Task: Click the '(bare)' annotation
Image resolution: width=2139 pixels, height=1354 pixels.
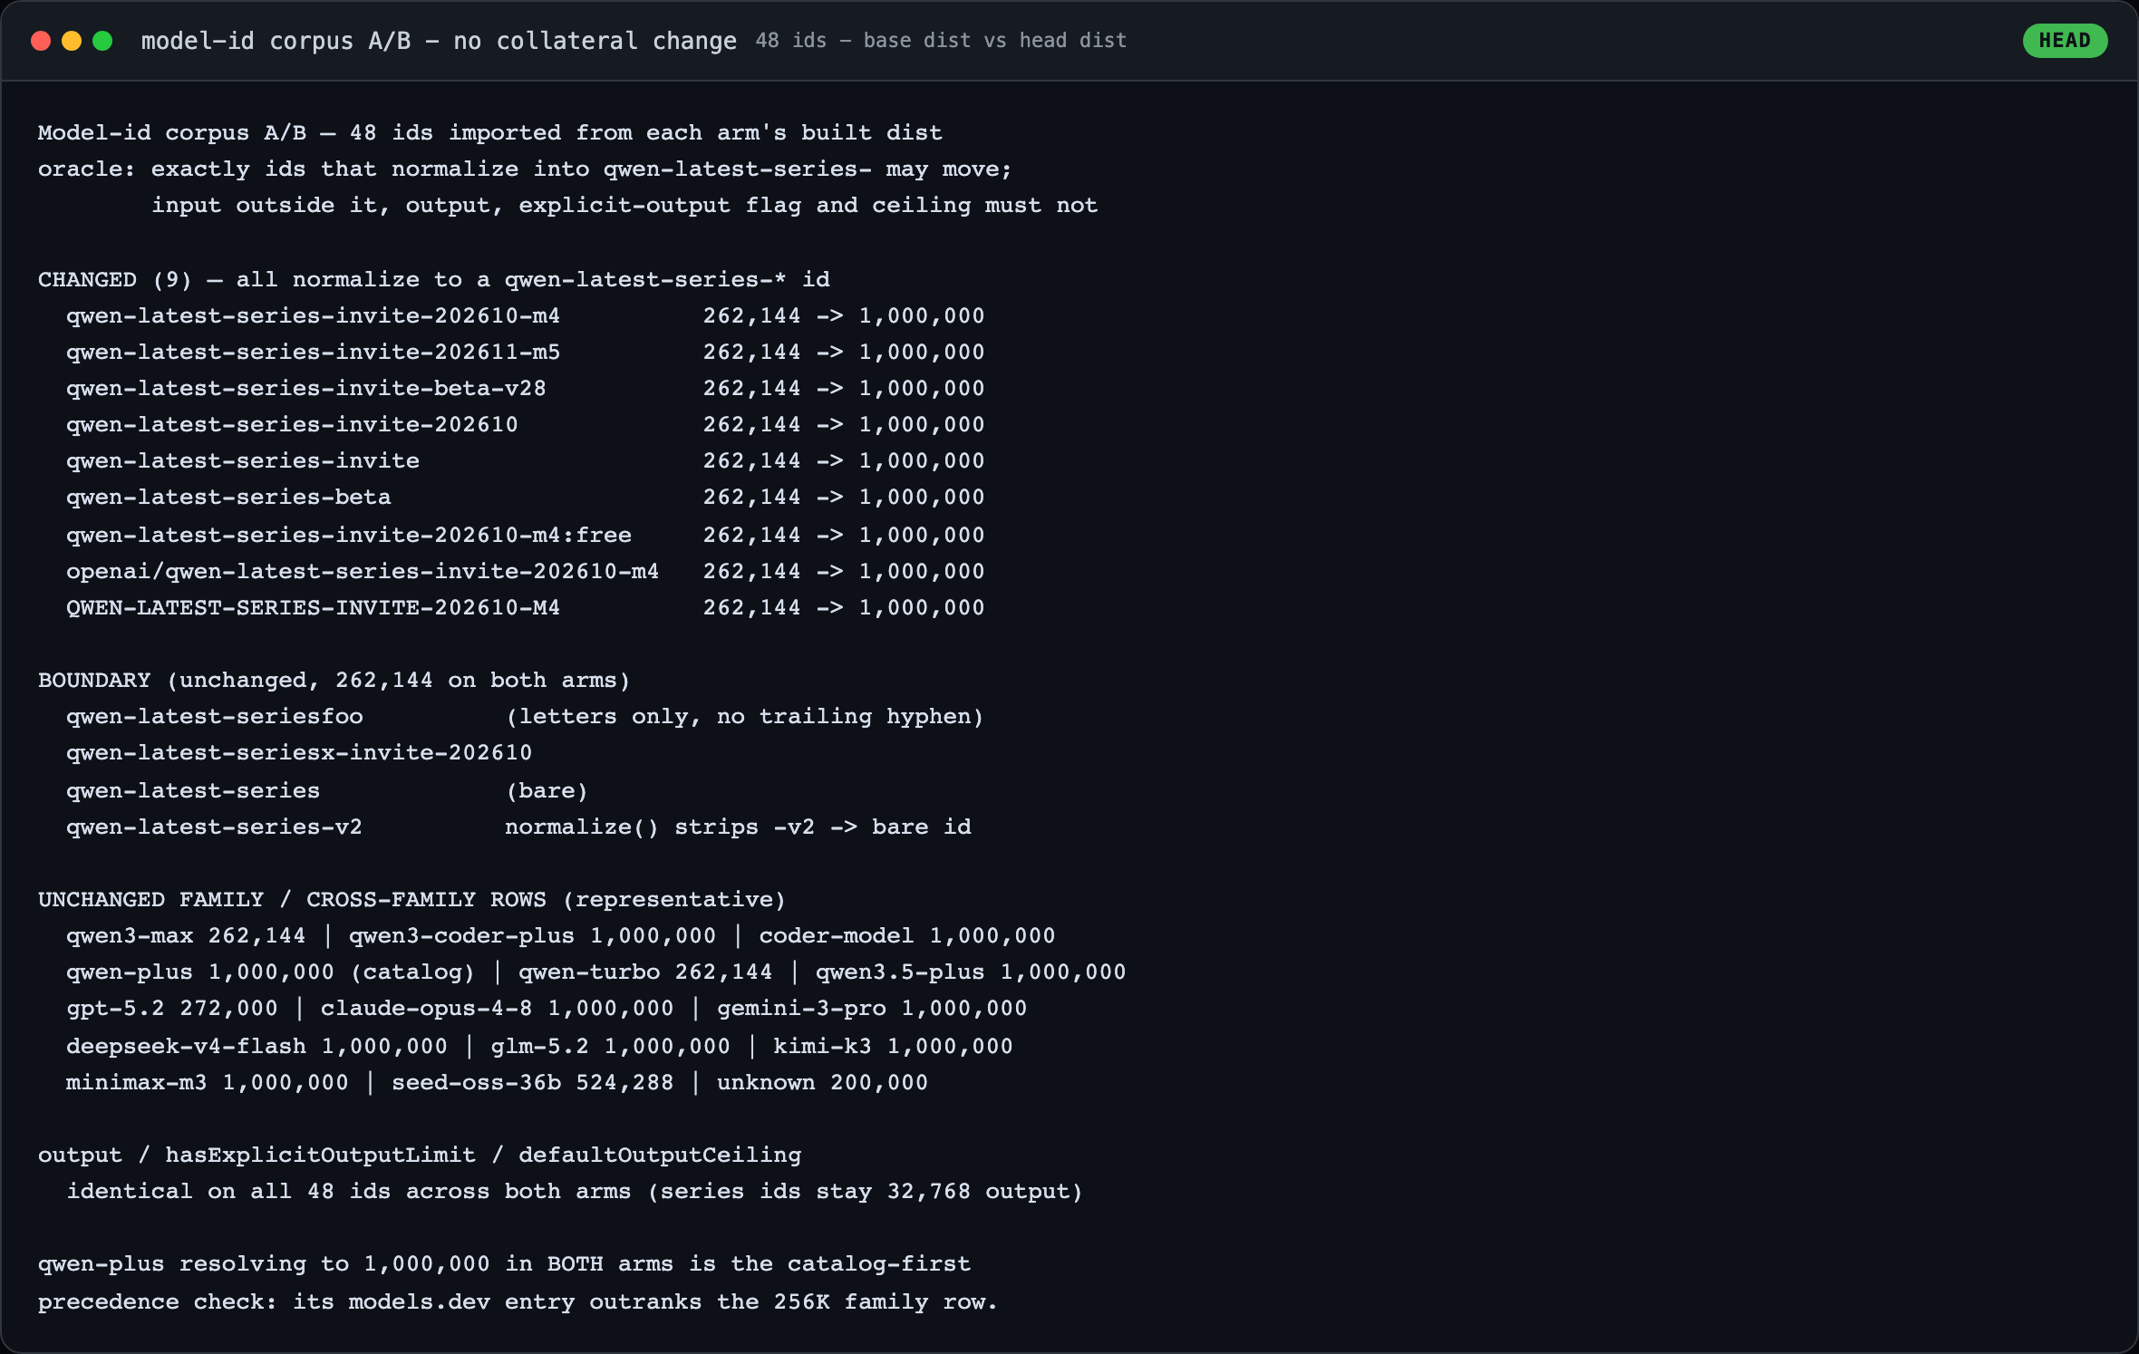Action: click(547, 790)
